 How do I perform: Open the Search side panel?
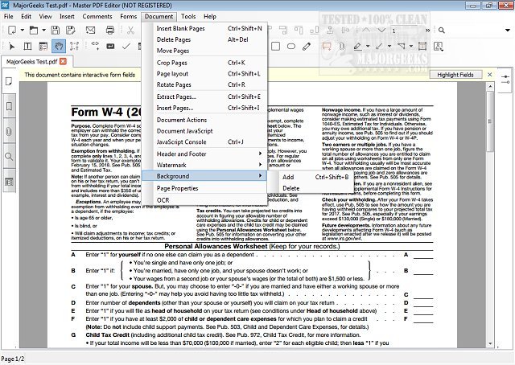(9, 156)
